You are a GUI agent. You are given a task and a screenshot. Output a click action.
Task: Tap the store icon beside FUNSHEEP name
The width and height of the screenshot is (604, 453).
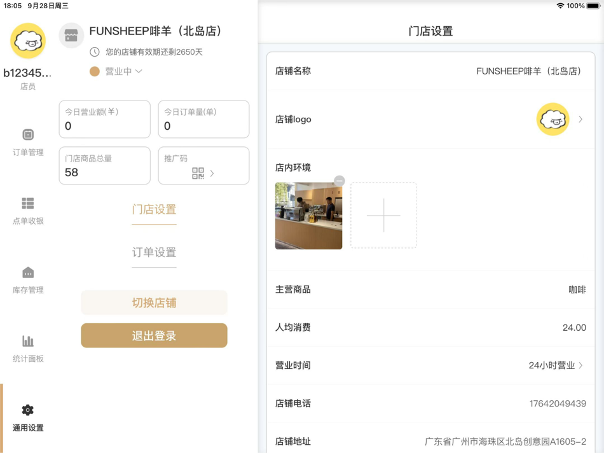click(x=71, y=36)
